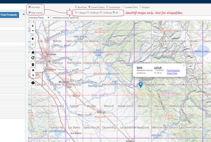
Task: Select the box drawing square tool
Action: [x=33, y=70]
